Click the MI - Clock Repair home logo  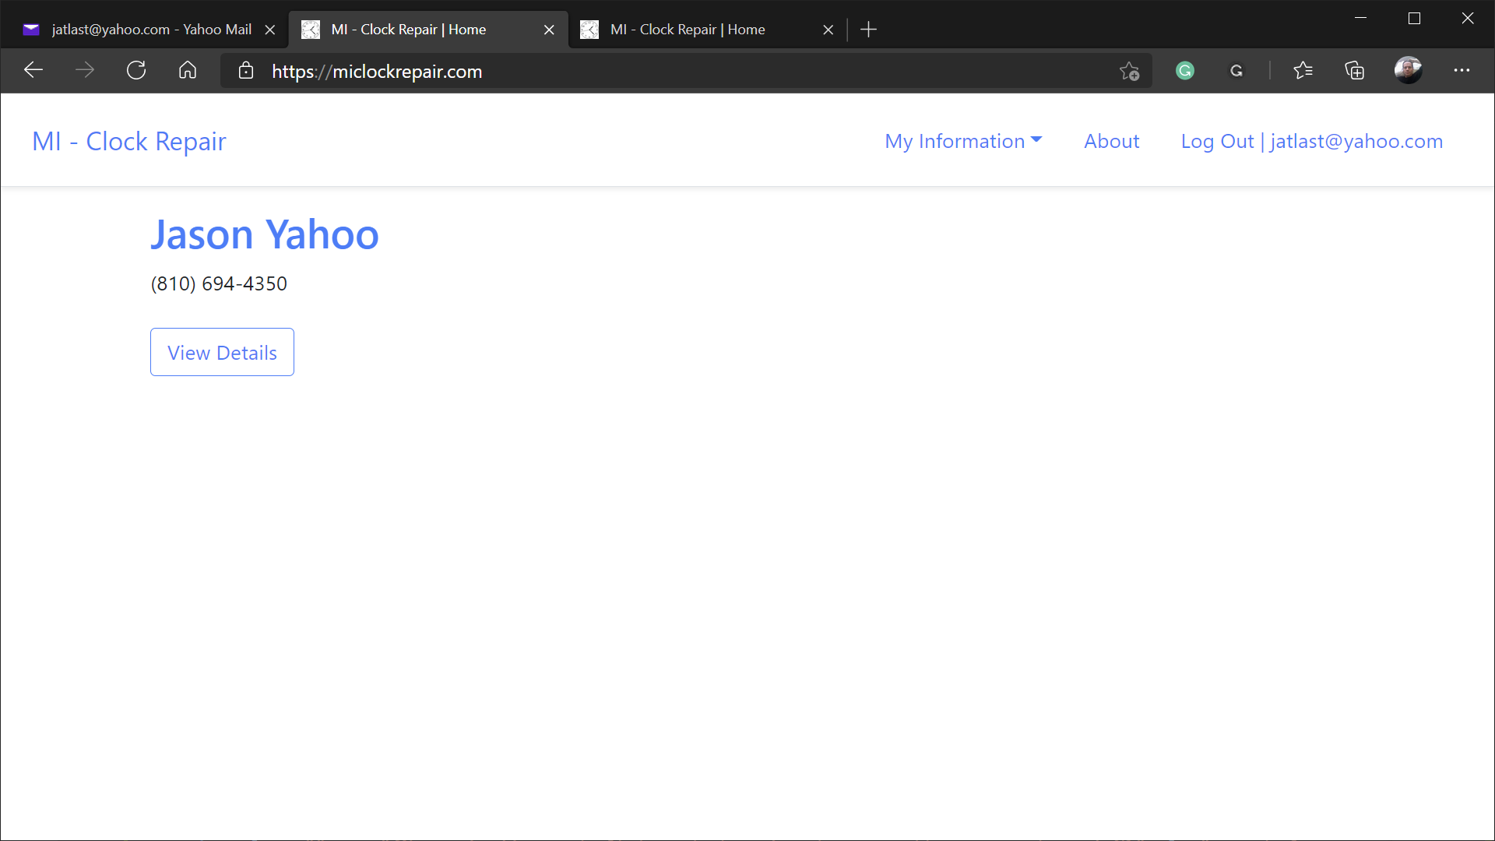pyautogui.click(x=128, y=141)
